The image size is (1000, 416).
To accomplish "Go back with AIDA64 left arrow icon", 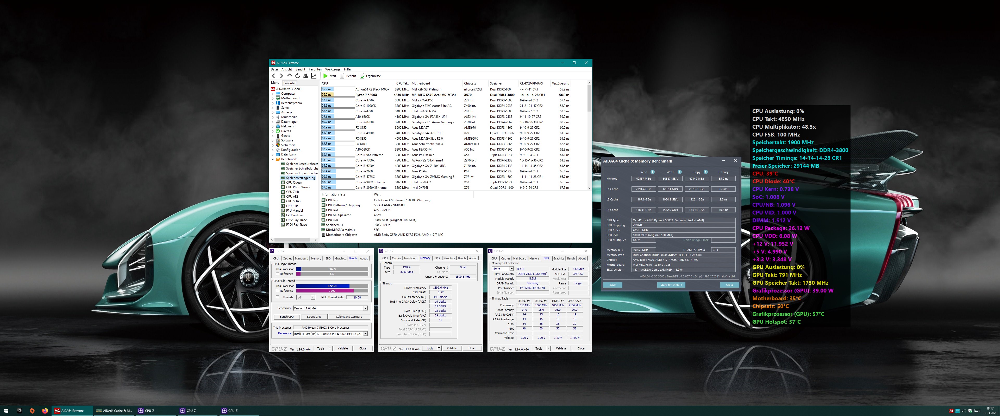I will pos(274,76).
